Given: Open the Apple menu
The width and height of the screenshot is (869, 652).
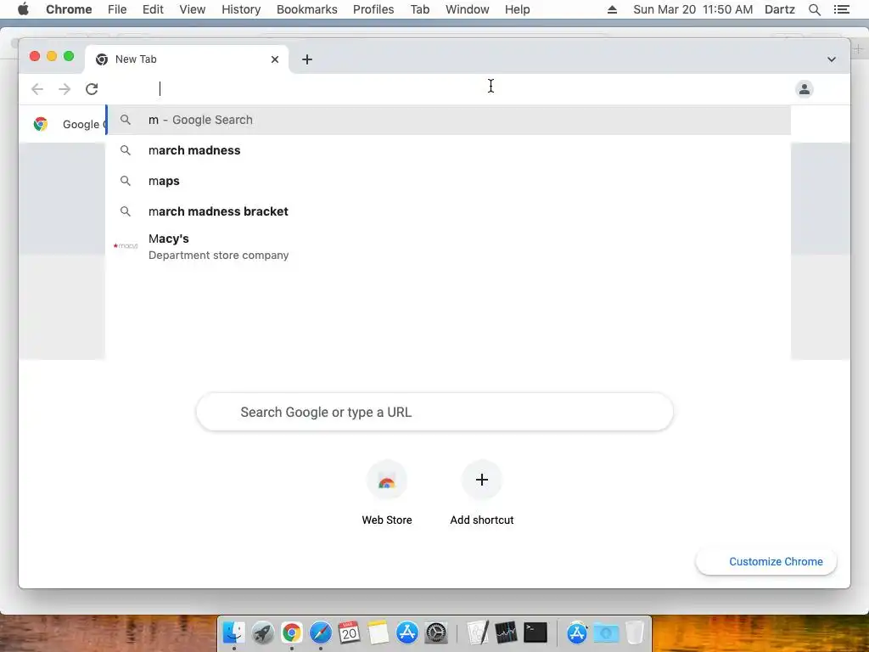Looking at the screenshot, I should (23, 9).
